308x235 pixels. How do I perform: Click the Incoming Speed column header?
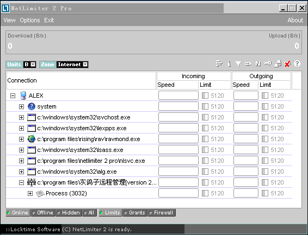click(178, 85)
